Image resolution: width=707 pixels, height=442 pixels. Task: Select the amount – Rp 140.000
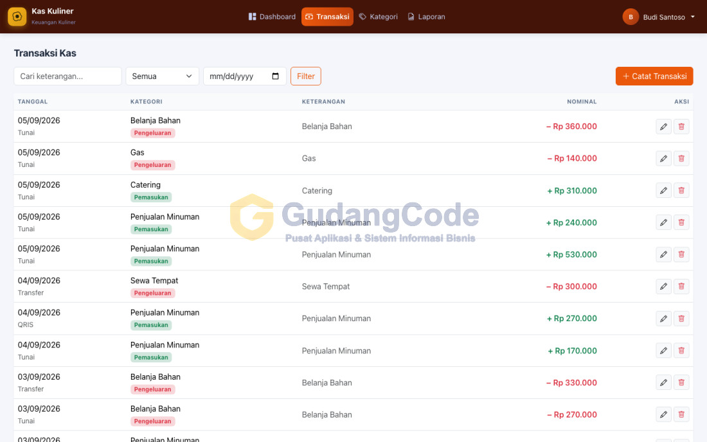pyautogui.click(x=572, y=159)
